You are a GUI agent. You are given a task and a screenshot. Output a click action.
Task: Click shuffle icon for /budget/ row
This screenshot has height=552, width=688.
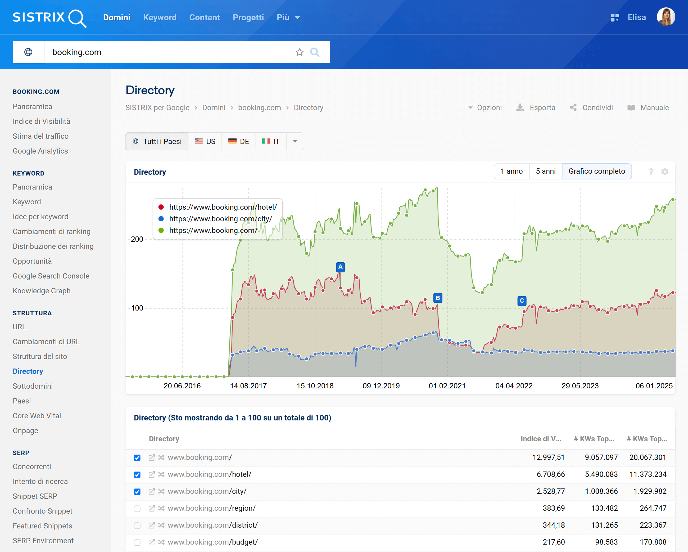pyautogui.click(x=161, y=542)
